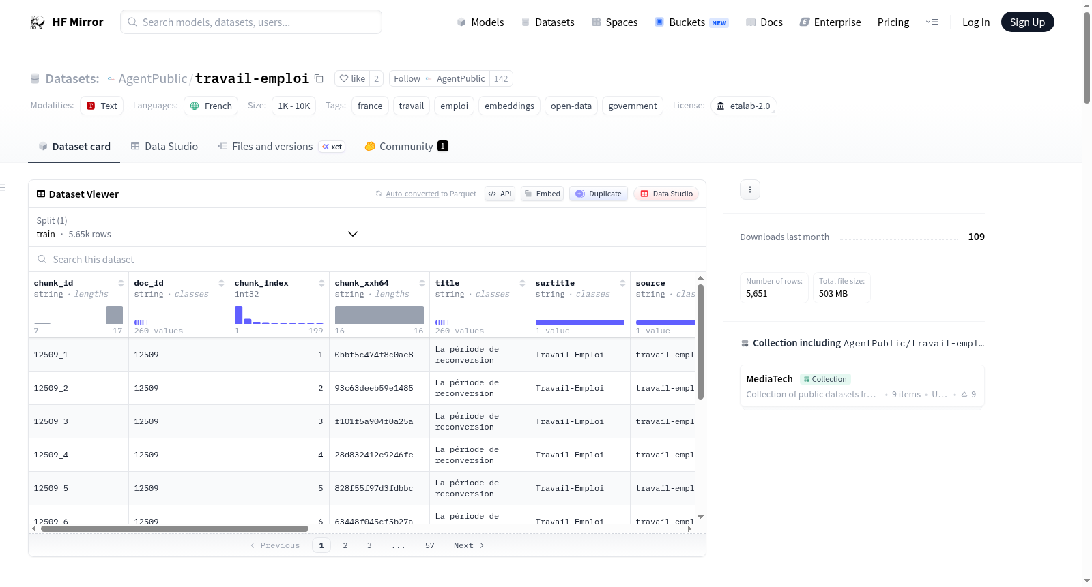Expand the Split train dropdown
Viewport: 1092px width, 587px height.
(197, 227)
